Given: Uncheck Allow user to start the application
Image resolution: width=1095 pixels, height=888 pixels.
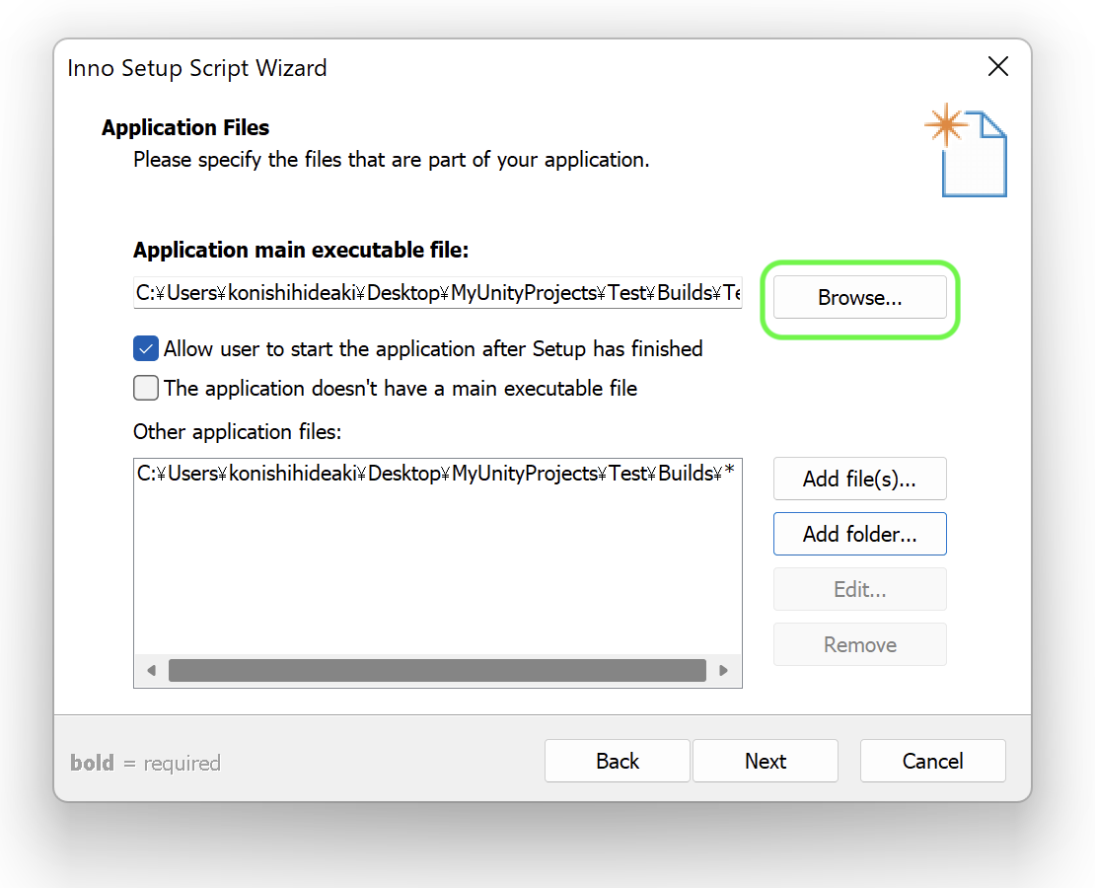Looking at the screenshot, I should (x=146, y=348).
